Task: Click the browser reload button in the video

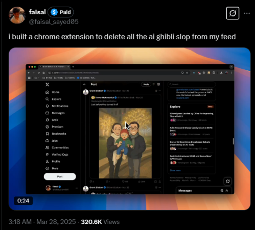Action: tap(39, 73)
